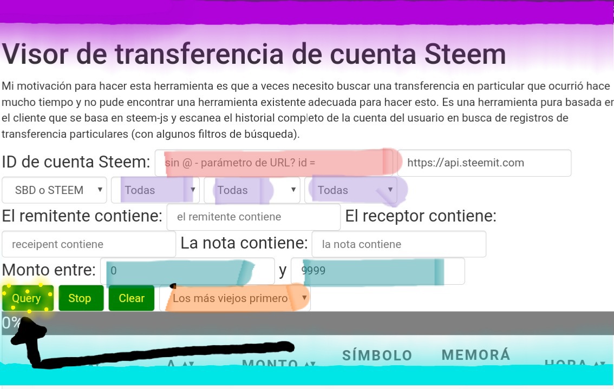Click the La nota contiene label
The width and height of the screenshot is (614, 389).
click(x=244, y=243)
